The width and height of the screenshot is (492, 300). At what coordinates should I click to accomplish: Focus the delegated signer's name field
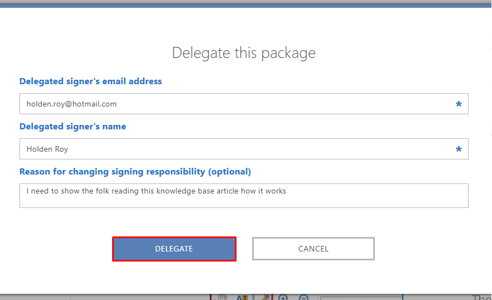(x=244, y=149)
